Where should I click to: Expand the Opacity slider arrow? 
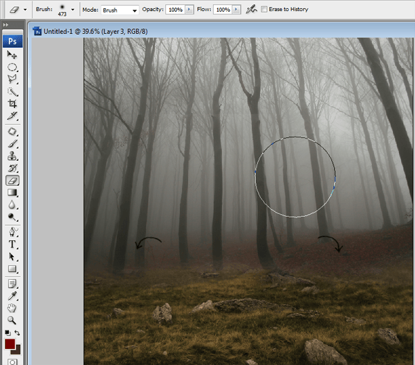[x=188, y=10]
